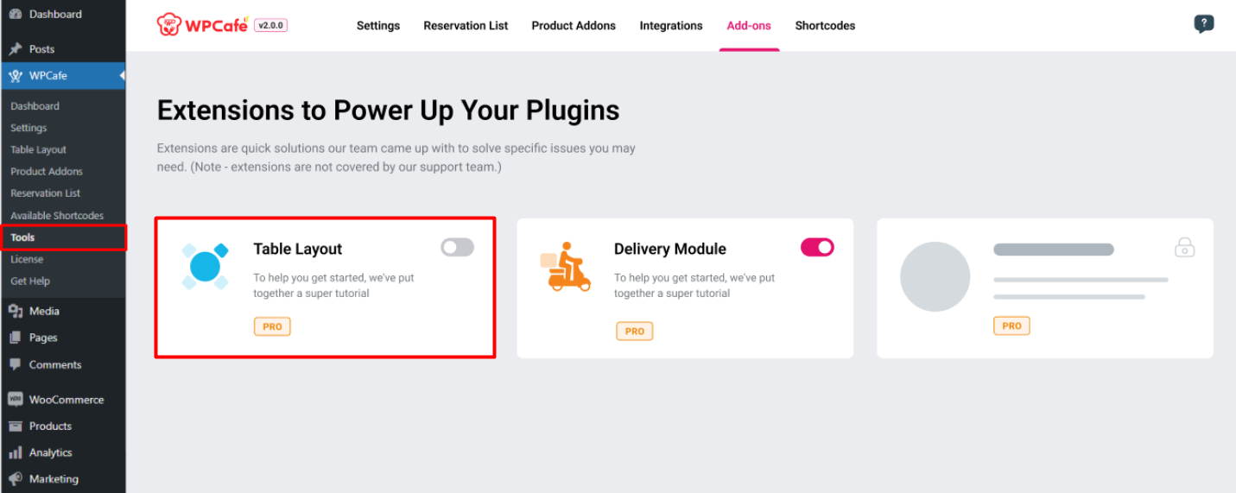This screenshot has height=493, width=1236.
Task: Click the Media icon in sidebar
Action: pyautogui.click(x=15, y=311)
